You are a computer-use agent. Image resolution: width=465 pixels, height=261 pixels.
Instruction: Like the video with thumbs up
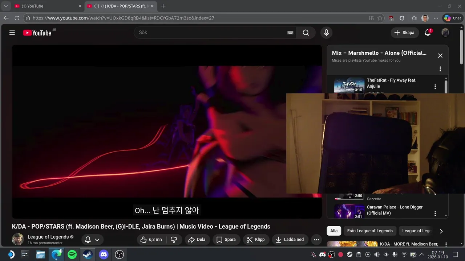pyautogui.click(x=151, y=240)
